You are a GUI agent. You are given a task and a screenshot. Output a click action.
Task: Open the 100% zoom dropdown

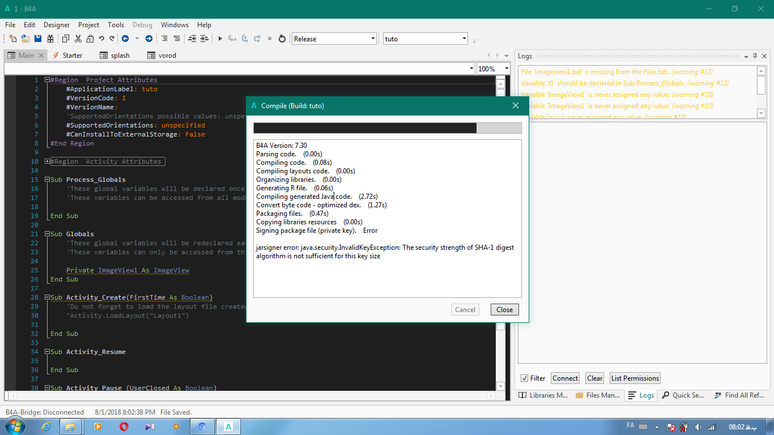[x=493, y=69]
